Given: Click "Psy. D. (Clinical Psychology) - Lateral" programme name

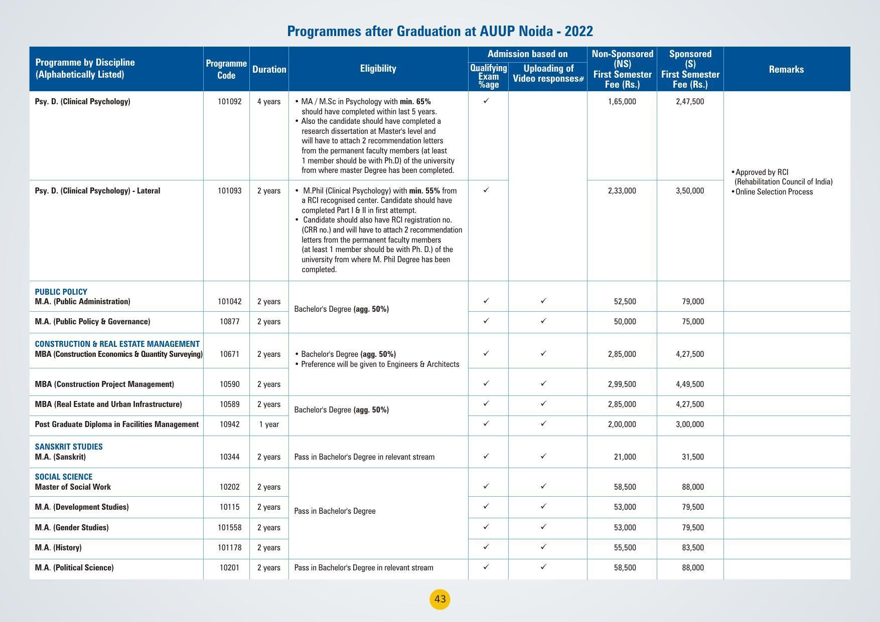Looking at the screenshot, I should pyautogui.click(x=97, y=190).
